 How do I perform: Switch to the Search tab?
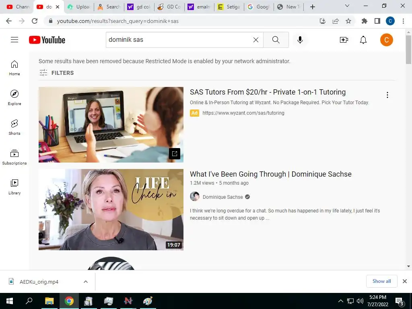tap(109, 7)
